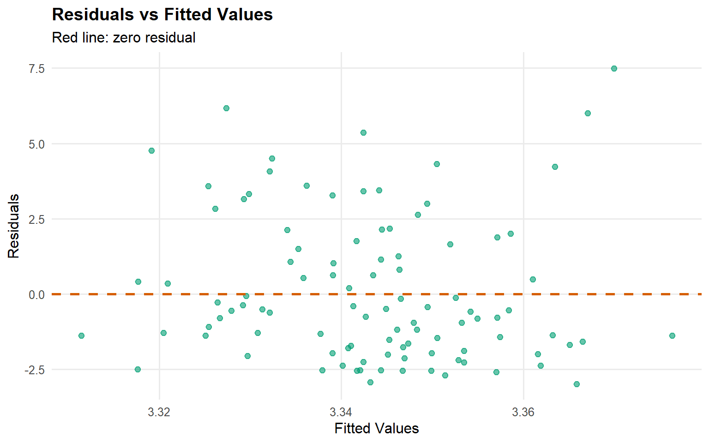Click the 'Residuals vs Fitted Values' plot title
This screenshot has height=443, width=709.
tap(162, 15)
